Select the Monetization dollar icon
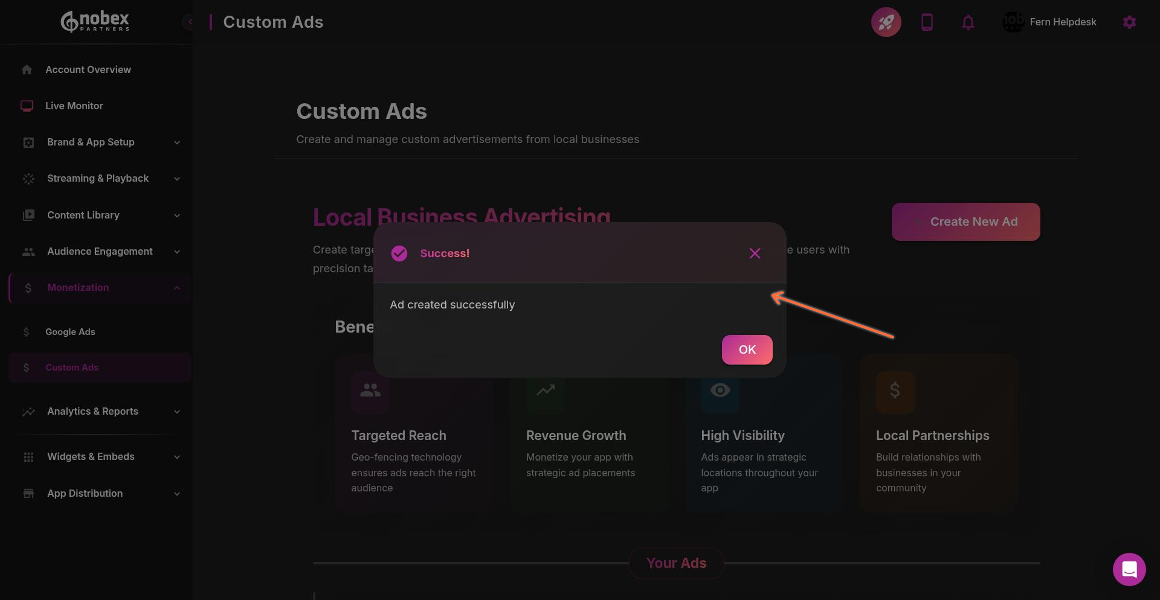 pos(28,288)
